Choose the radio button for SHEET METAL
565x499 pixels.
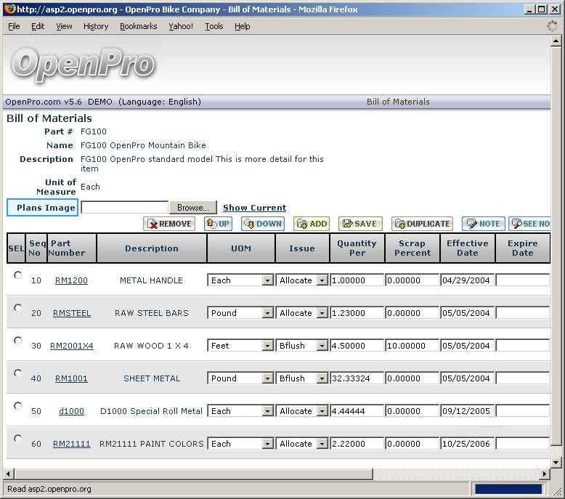coord(18,373)
